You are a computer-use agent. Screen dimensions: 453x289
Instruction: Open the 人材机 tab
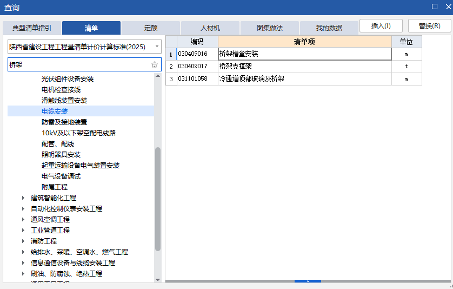(x=210, y=28)
